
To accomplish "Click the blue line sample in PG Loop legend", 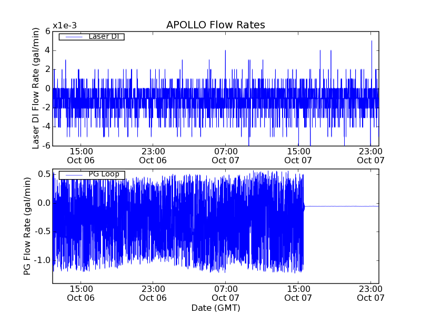I will tap(73, 175).
